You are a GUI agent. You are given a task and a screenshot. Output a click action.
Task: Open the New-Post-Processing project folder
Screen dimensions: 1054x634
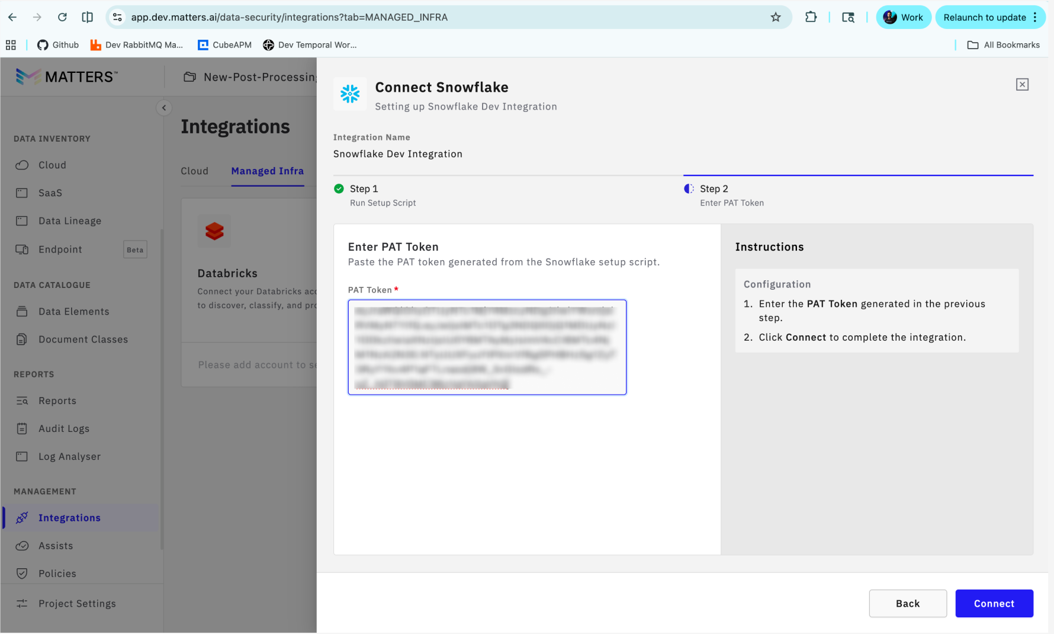click(x=250, y=77)
